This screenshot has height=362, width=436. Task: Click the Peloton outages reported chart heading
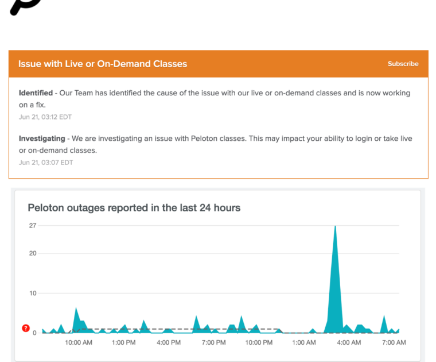(x=134, y=207)
